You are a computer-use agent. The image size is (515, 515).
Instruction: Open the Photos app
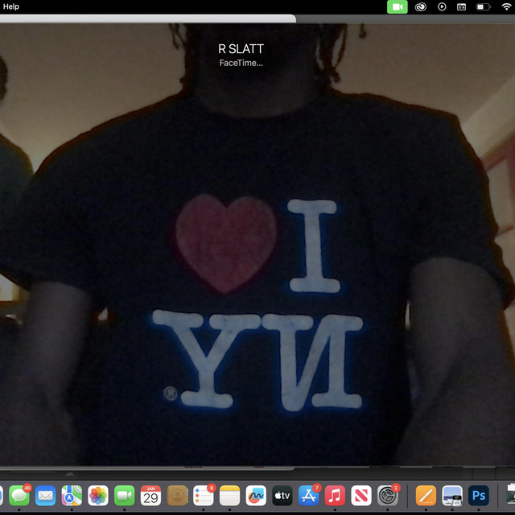[98, 496]
